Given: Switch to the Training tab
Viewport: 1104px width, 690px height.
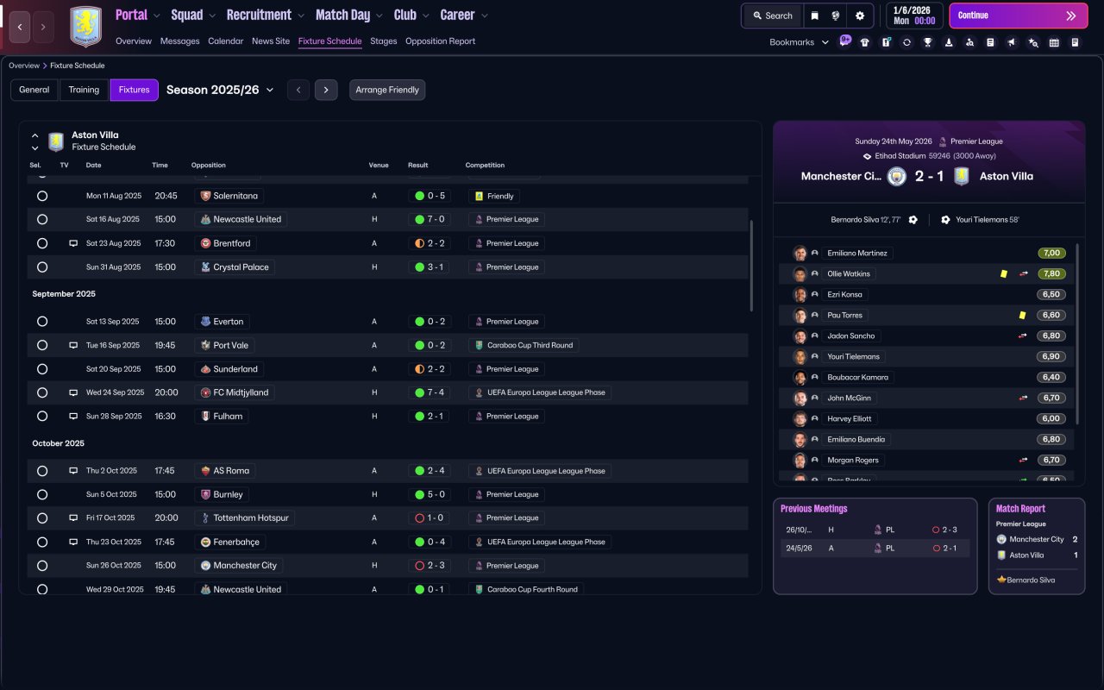Looking at the screenshot, I should click(85, 90).
